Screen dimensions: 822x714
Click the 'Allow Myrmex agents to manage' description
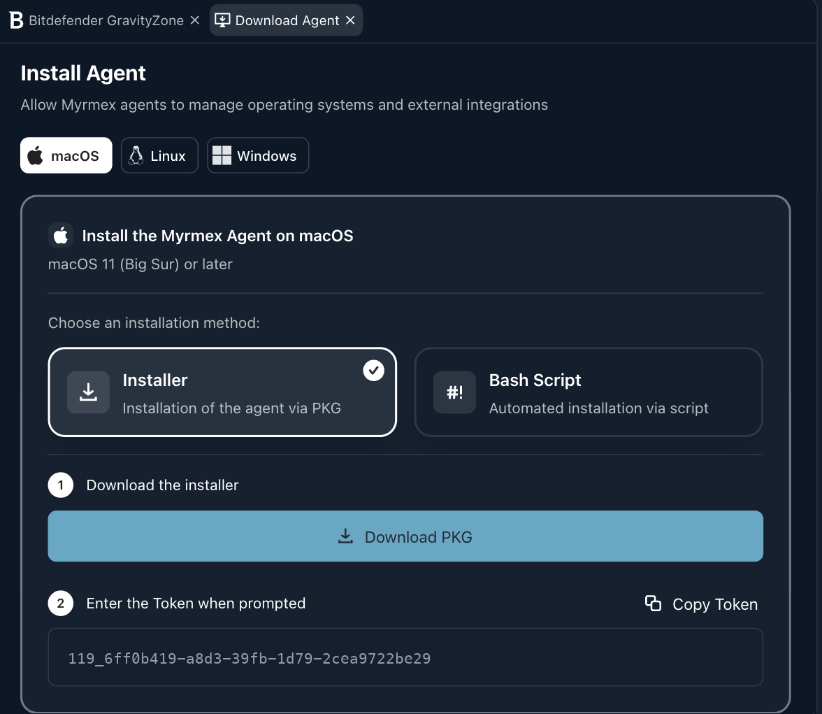[x=284, y=105]
